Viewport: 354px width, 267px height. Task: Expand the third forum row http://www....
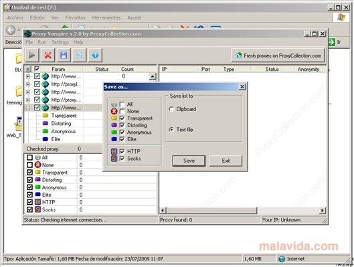(27, 92)
